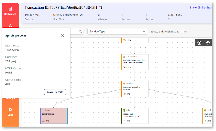Click the 195467 ms duration value
Screen dimensions: 216x131
(32, 15)
